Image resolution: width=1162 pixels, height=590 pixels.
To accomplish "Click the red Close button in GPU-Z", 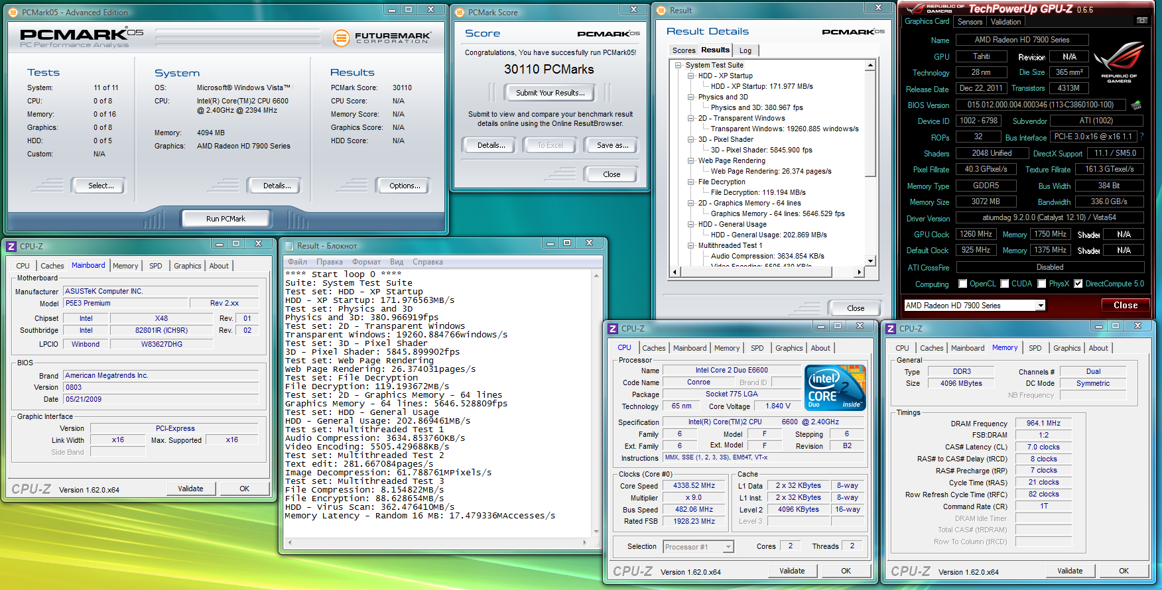I will [1126, 306].
